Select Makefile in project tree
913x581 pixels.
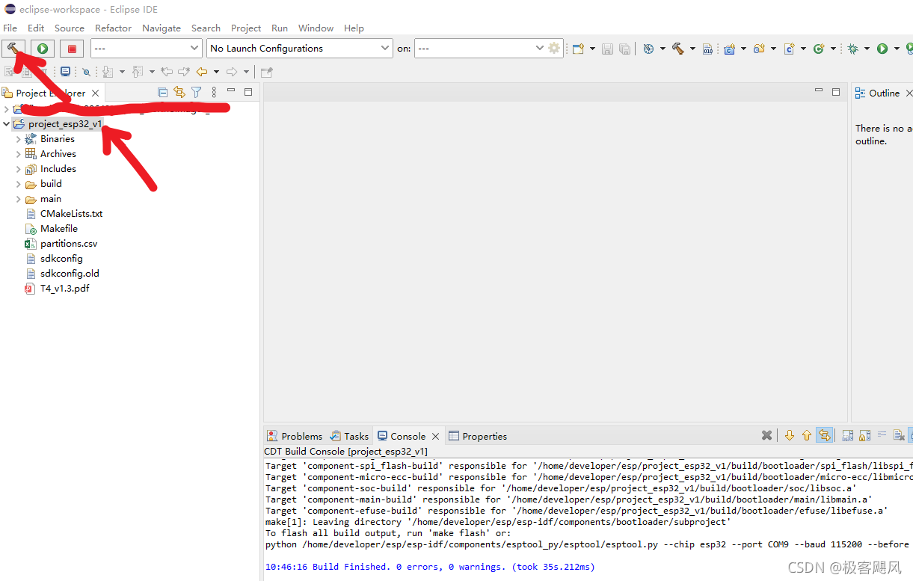(x=58, y=229)
